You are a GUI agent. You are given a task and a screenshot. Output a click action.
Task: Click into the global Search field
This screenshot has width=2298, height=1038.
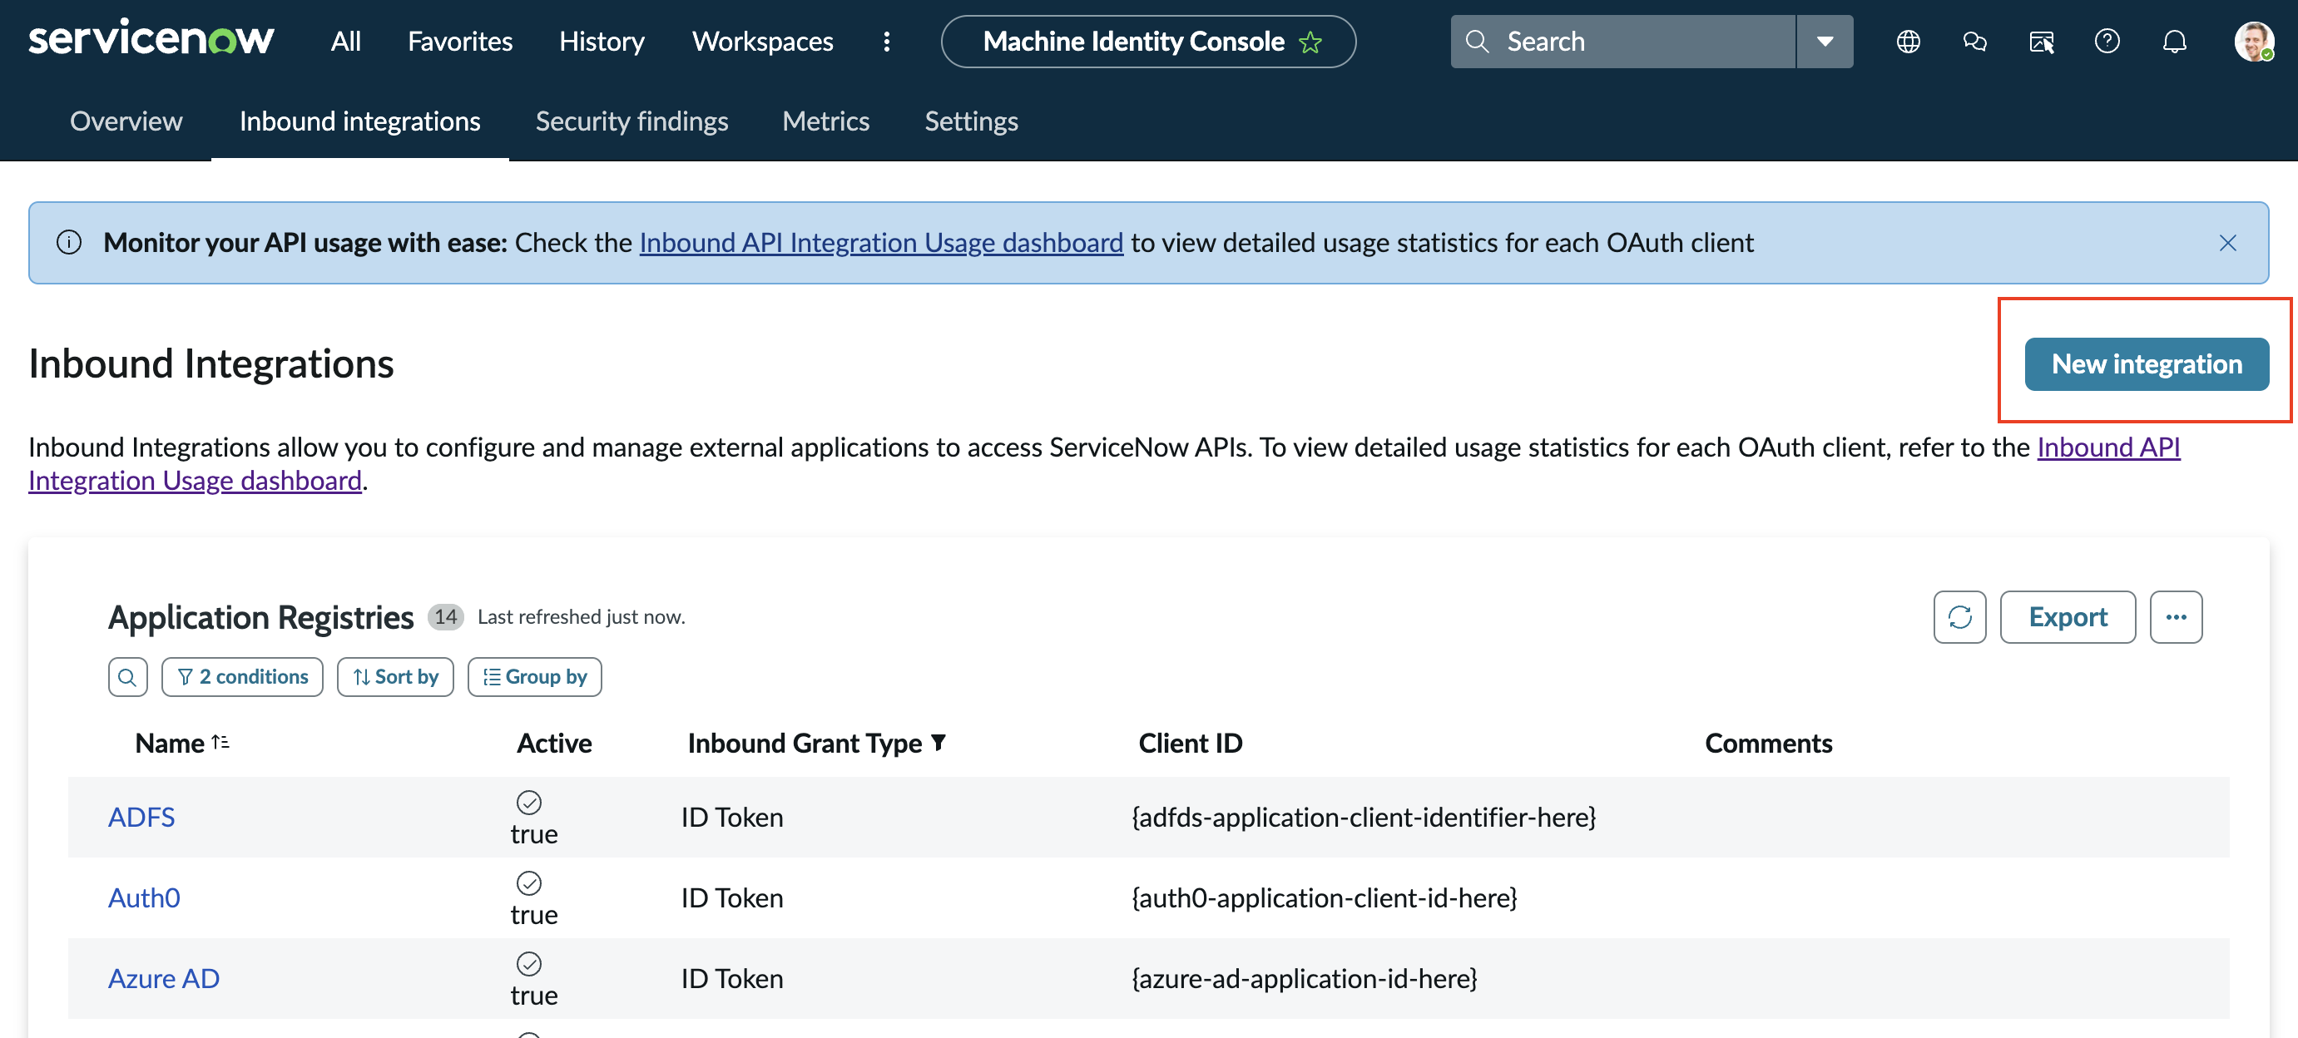tap(1622, 41)
